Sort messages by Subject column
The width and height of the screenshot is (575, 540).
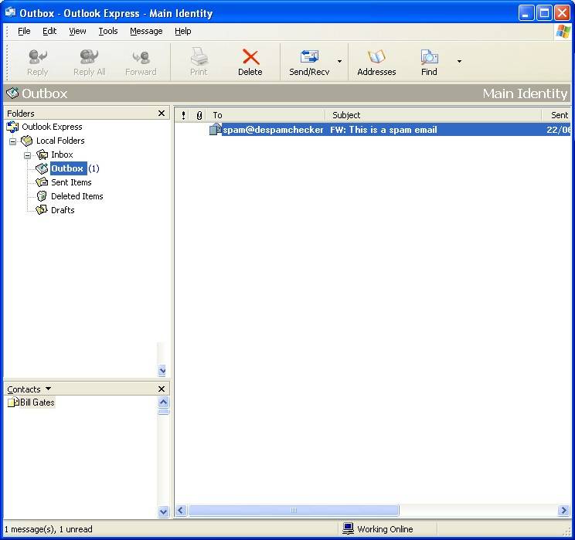[434, 115]
